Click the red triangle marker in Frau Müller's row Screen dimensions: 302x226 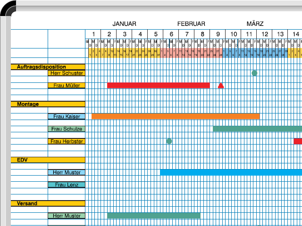pyautogui.click(x=221, y=85)
